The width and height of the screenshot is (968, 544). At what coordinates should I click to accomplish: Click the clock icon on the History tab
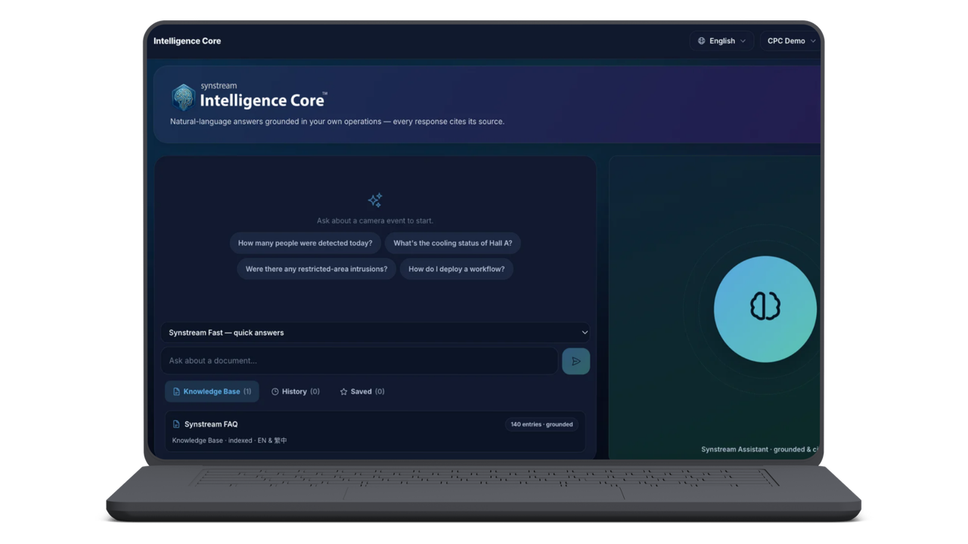click(x=275, y=391)
